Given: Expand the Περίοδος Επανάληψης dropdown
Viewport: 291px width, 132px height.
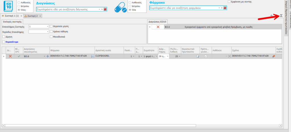Looking at the screenshot, I should (47, 32).
